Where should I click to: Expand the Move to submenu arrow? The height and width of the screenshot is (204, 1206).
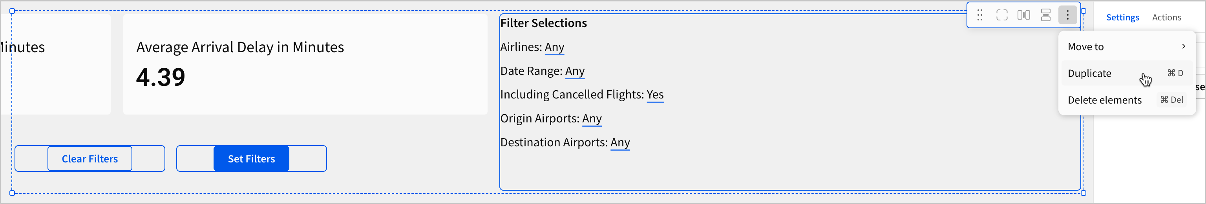(1183, 46)
